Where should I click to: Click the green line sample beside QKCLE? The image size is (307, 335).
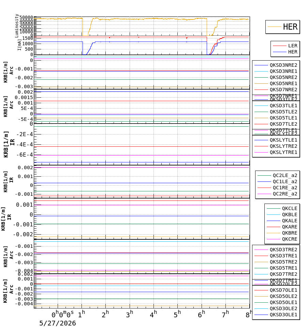pyautogui.click(x=273, y=208)
